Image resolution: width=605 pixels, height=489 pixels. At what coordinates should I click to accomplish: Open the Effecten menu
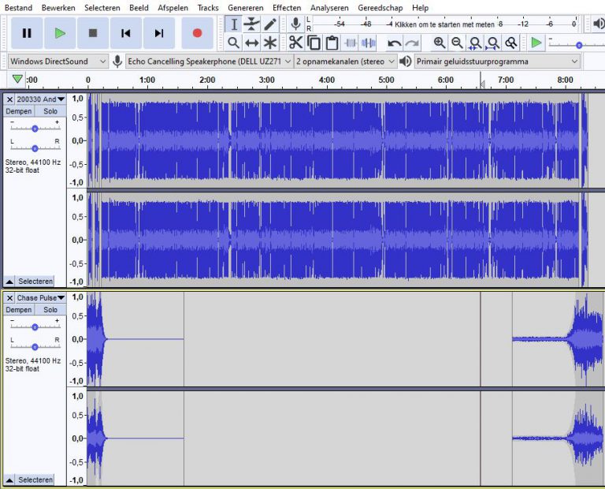point(287,8)
